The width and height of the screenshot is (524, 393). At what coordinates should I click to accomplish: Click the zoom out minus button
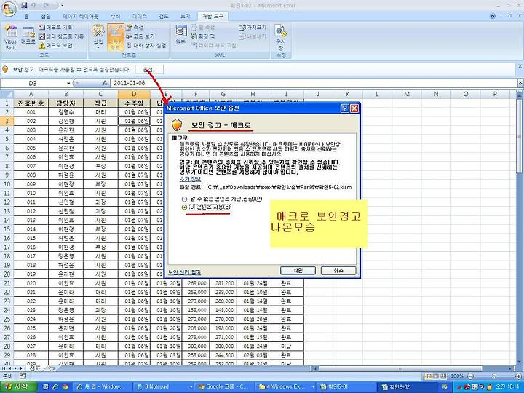470,376
